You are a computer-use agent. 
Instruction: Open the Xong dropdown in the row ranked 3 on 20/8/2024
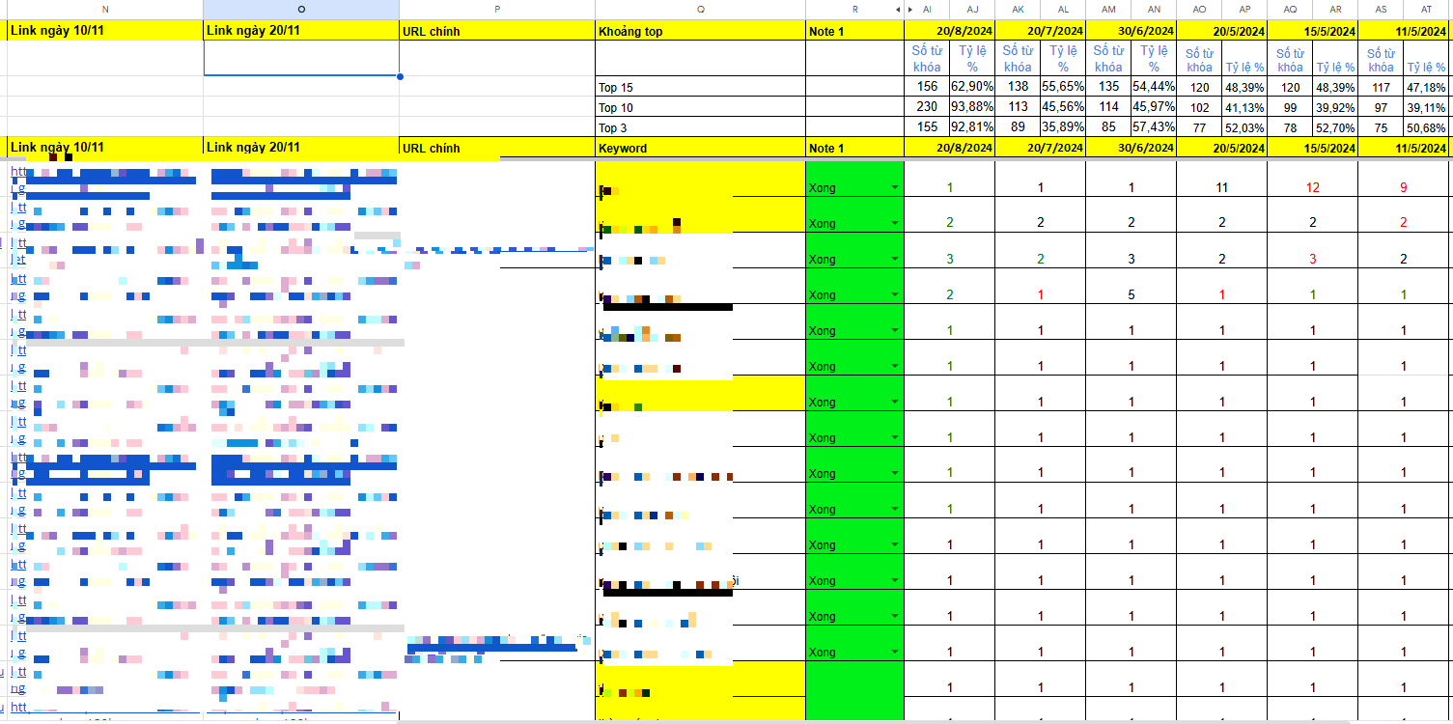[894, 259]
